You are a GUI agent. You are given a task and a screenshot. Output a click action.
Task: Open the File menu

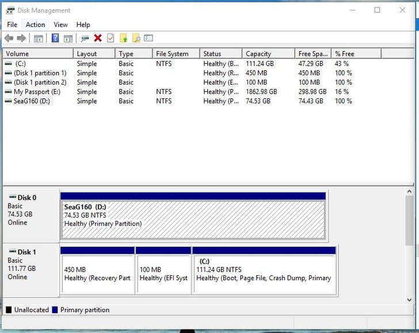(x=12, y=25)
